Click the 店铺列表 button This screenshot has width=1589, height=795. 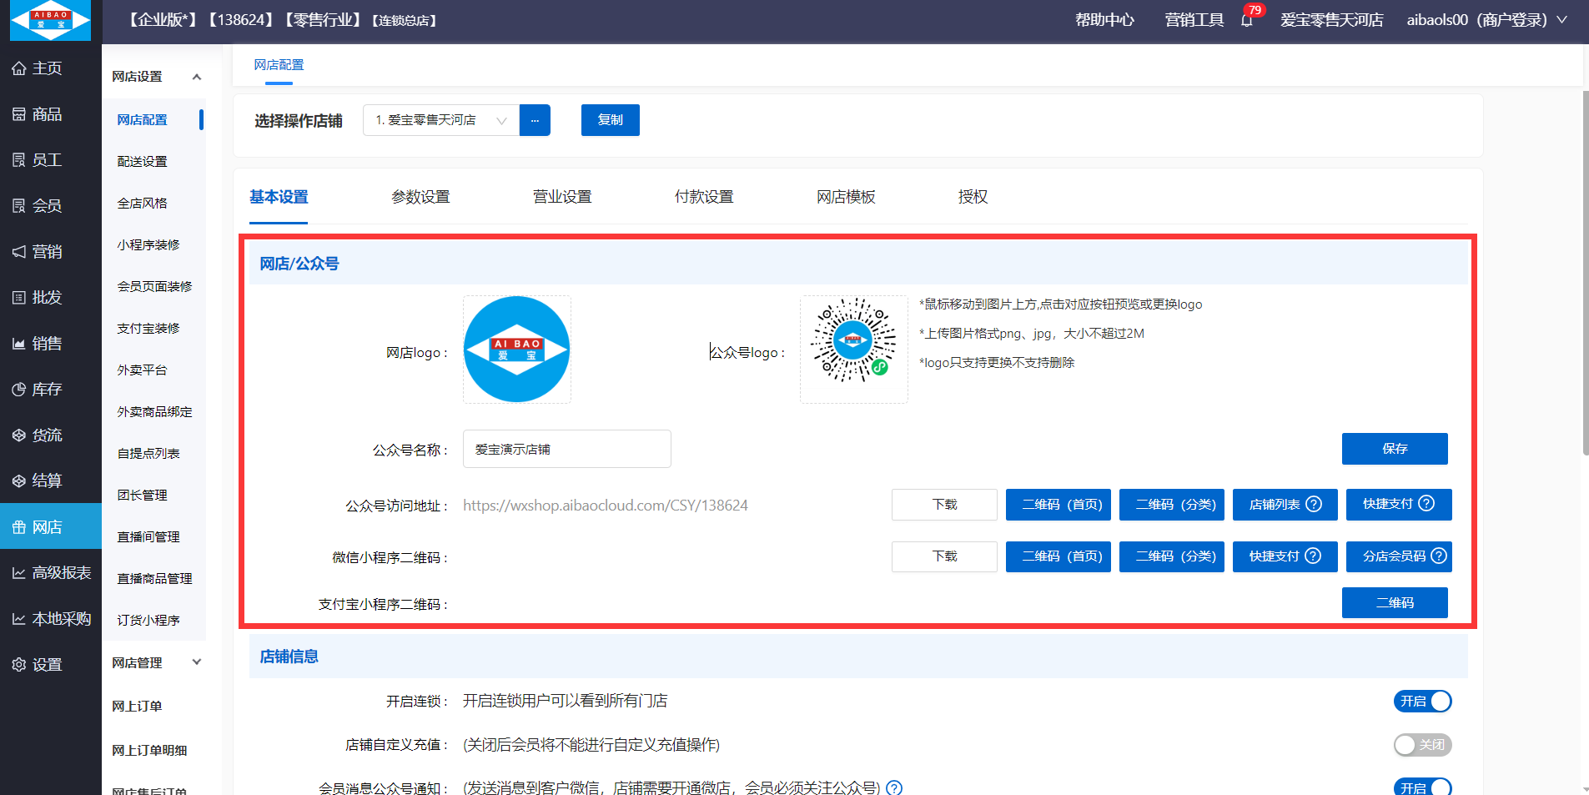(x=1285, y=505)
